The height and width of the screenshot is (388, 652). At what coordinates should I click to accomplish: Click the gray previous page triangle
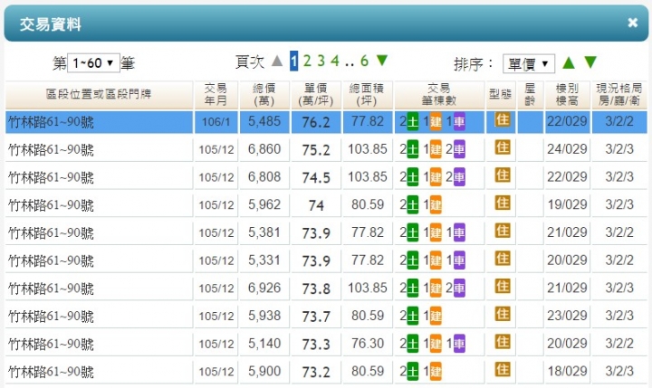pos(277,62)
